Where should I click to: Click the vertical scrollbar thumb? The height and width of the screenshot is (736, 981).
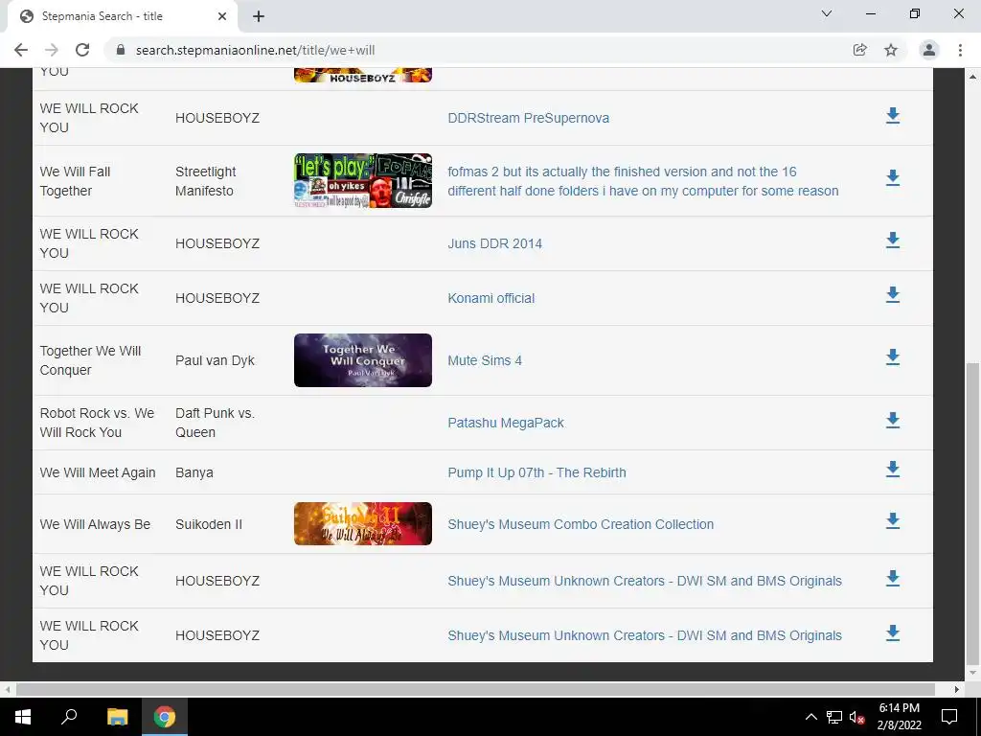[x=972, y=514]
